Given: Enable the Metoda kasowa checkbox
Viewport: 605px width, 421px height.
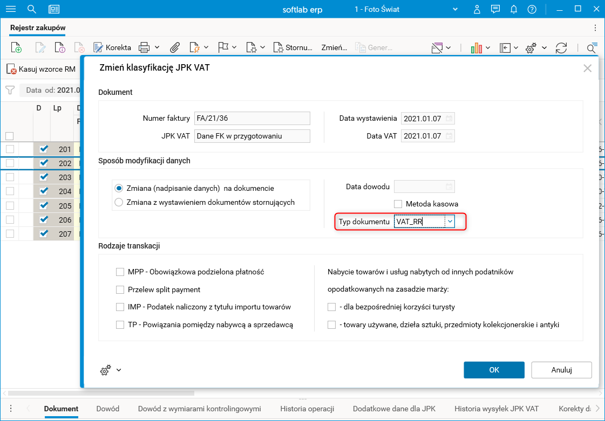Looking at the screenshot, I should [398, 204].
